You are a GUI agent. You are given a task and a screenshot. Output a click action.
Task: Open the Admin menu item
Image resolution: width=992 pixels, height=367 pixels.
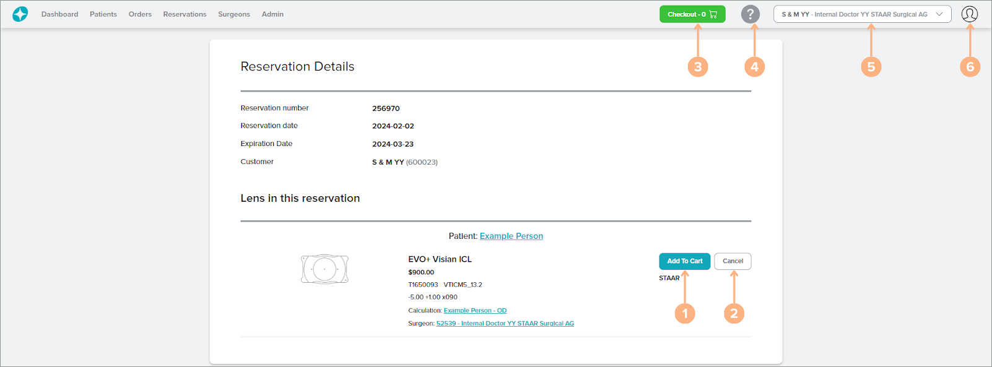pyautogui.click(x=272, y=14)
